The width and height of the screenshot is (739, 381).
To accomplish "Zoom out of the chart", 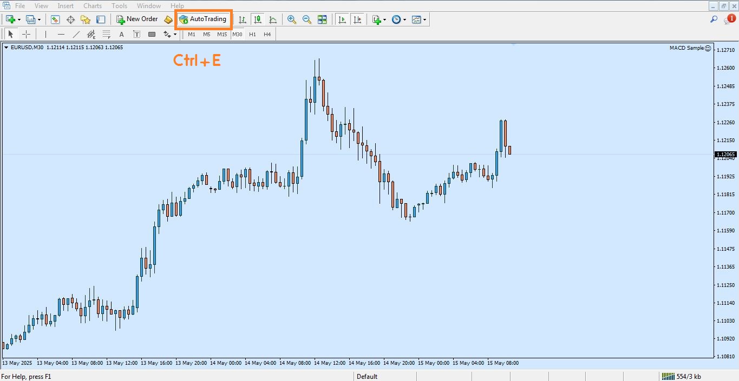I will pos(307,19).
